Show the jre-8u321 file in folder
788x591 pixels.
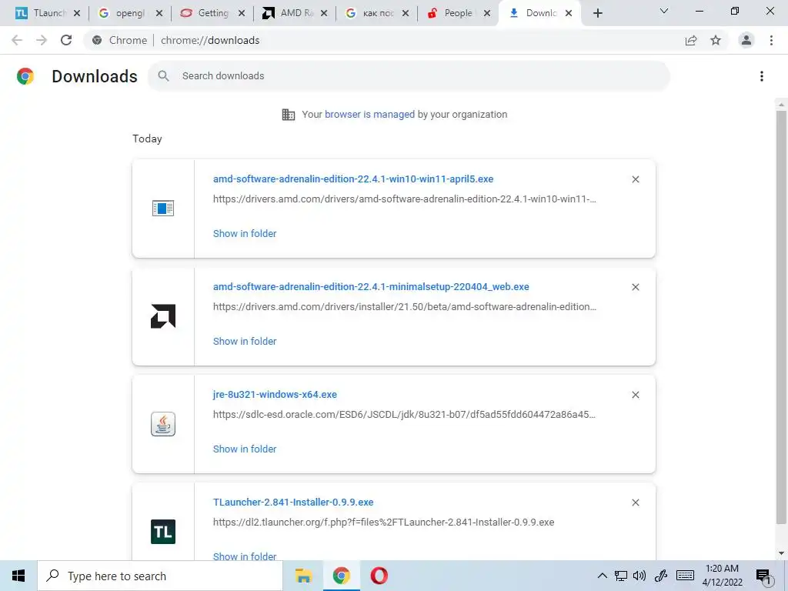tap(245, 449)
